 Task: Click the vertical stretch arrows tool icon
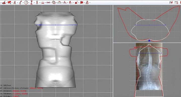(x=37, y=2)
